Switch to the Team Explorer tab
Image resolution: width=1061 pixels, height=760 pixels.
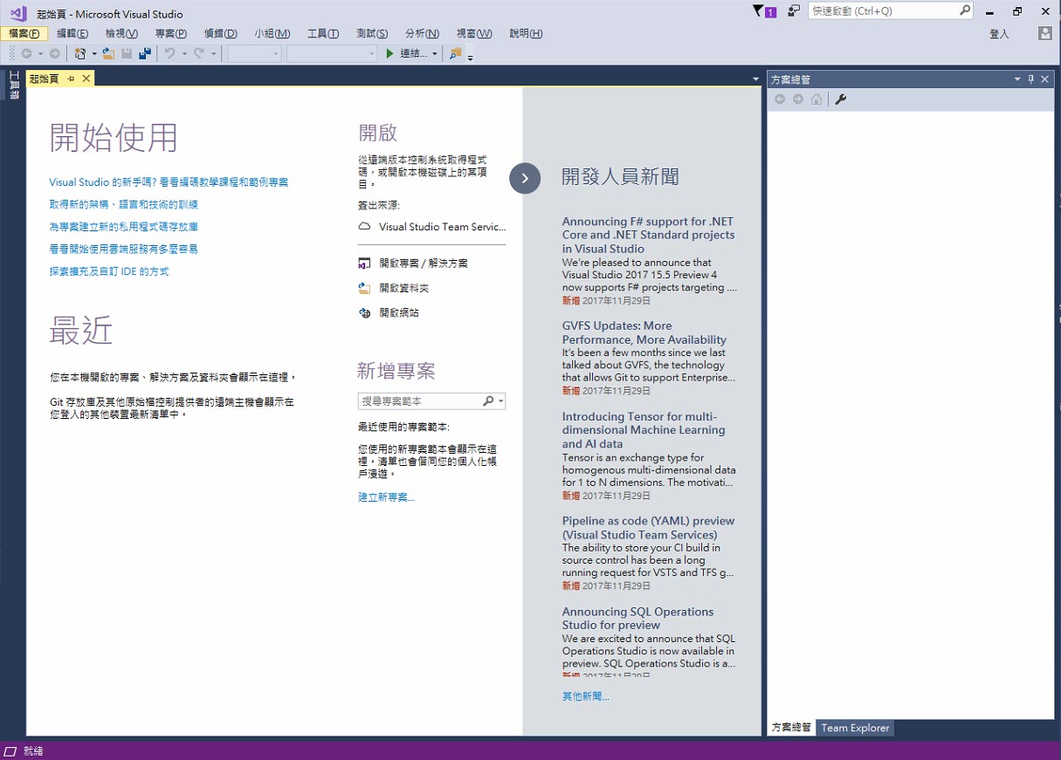pos(855,728)
